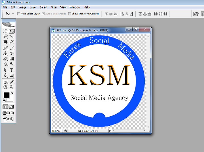Open the Window menu
This screenshot has height=152, width=204.
point(75,7)
